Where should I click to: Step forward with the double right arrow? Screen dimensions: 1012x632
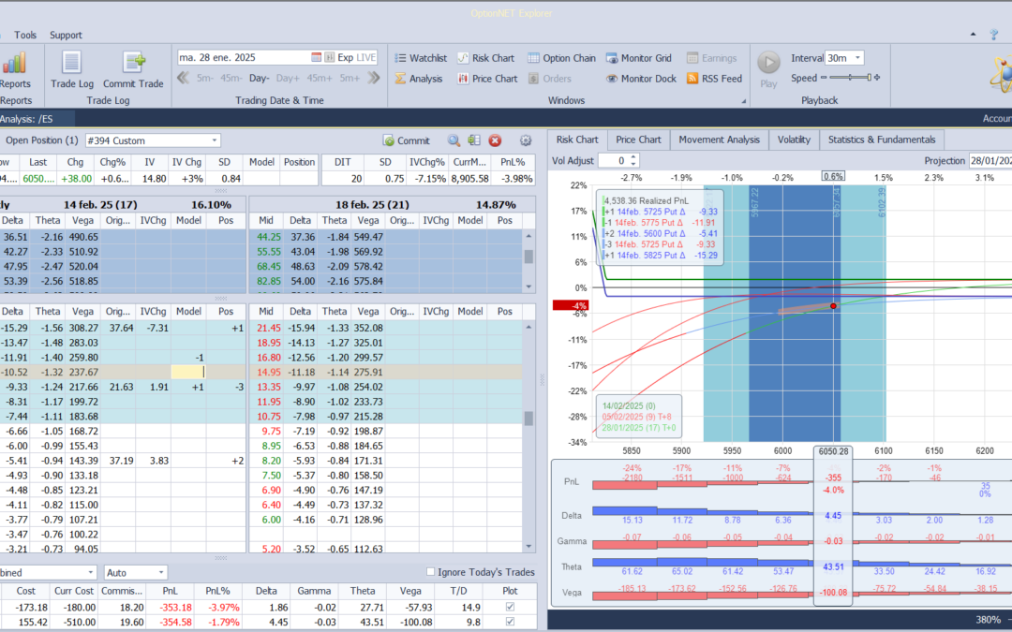pos(374,78)
